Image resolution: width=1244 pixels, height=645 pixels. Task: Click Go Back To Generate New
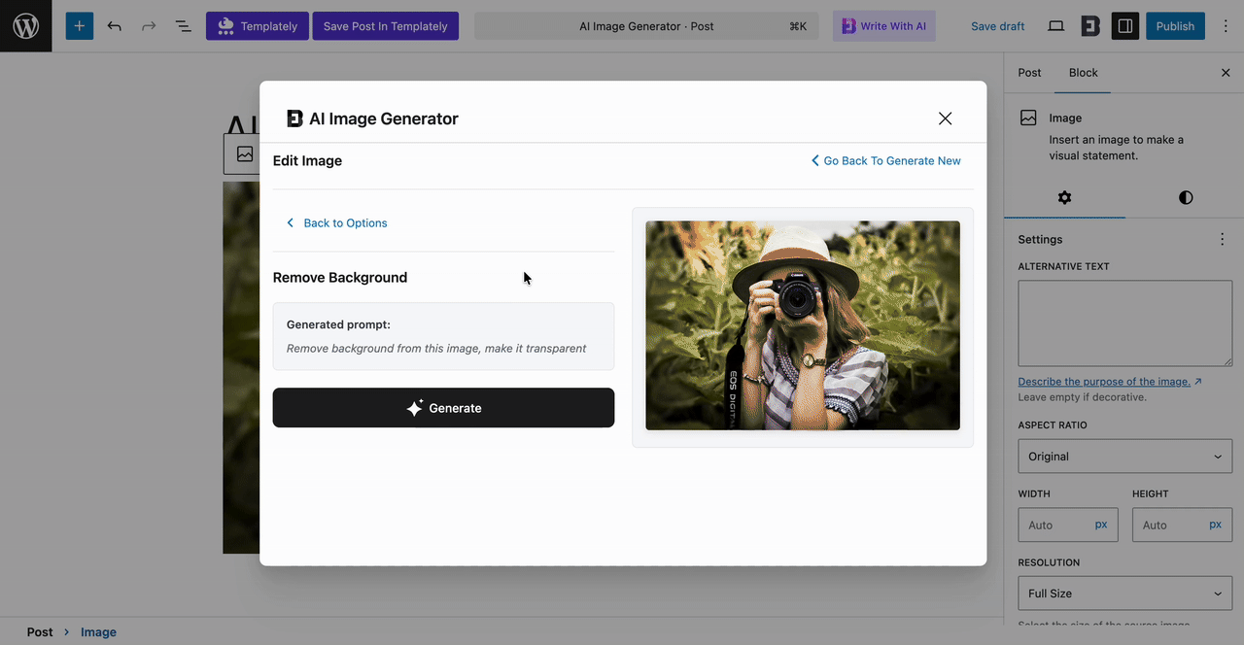click(x=886, y=160)
